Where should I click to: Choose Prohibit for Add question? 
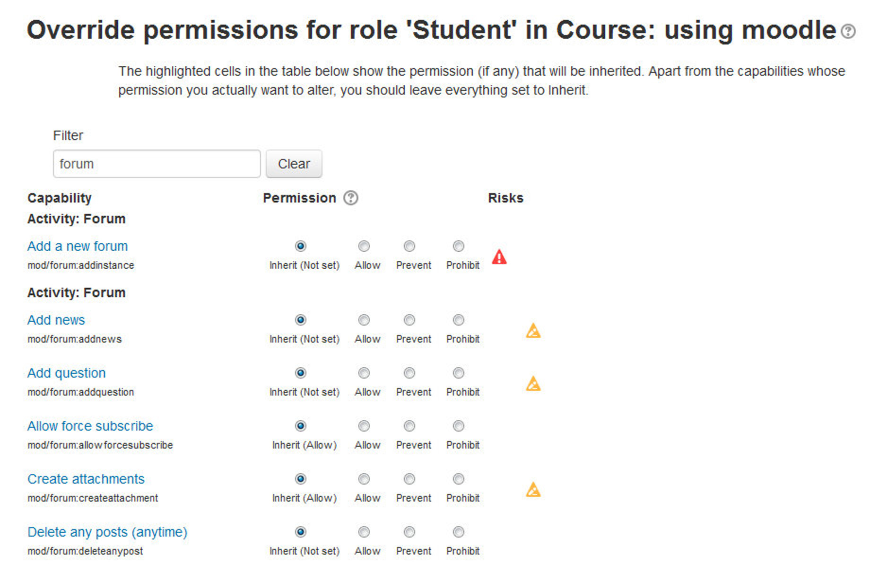[x=458, y=373]
